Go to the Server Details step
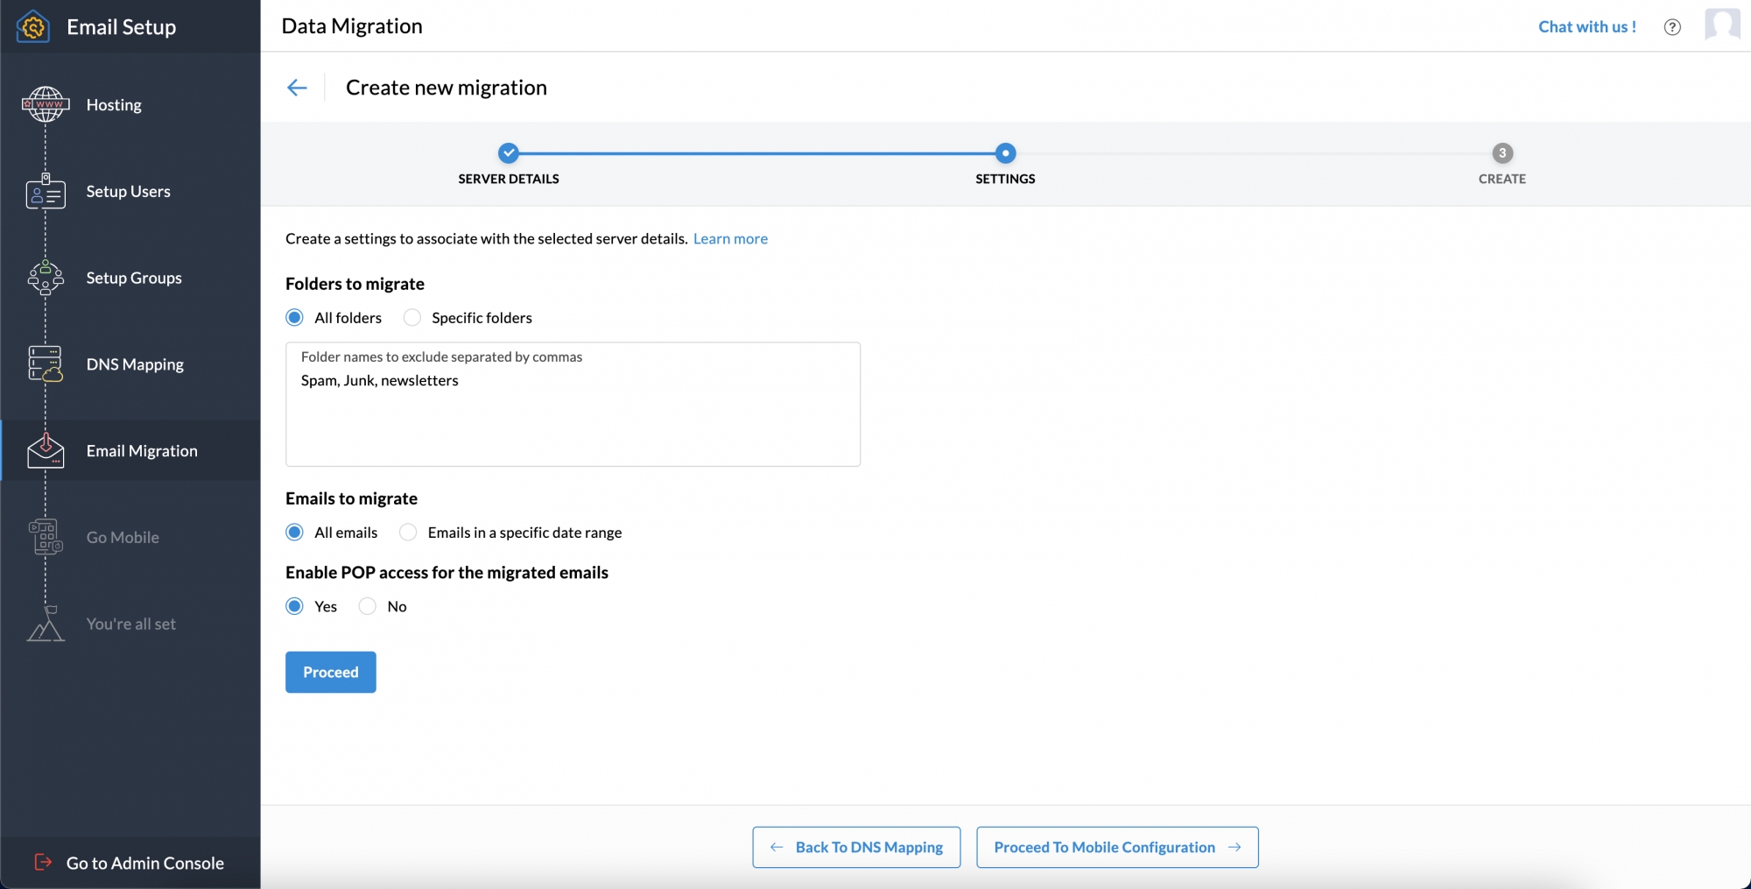1751x889 pixels. pos(508,153)
